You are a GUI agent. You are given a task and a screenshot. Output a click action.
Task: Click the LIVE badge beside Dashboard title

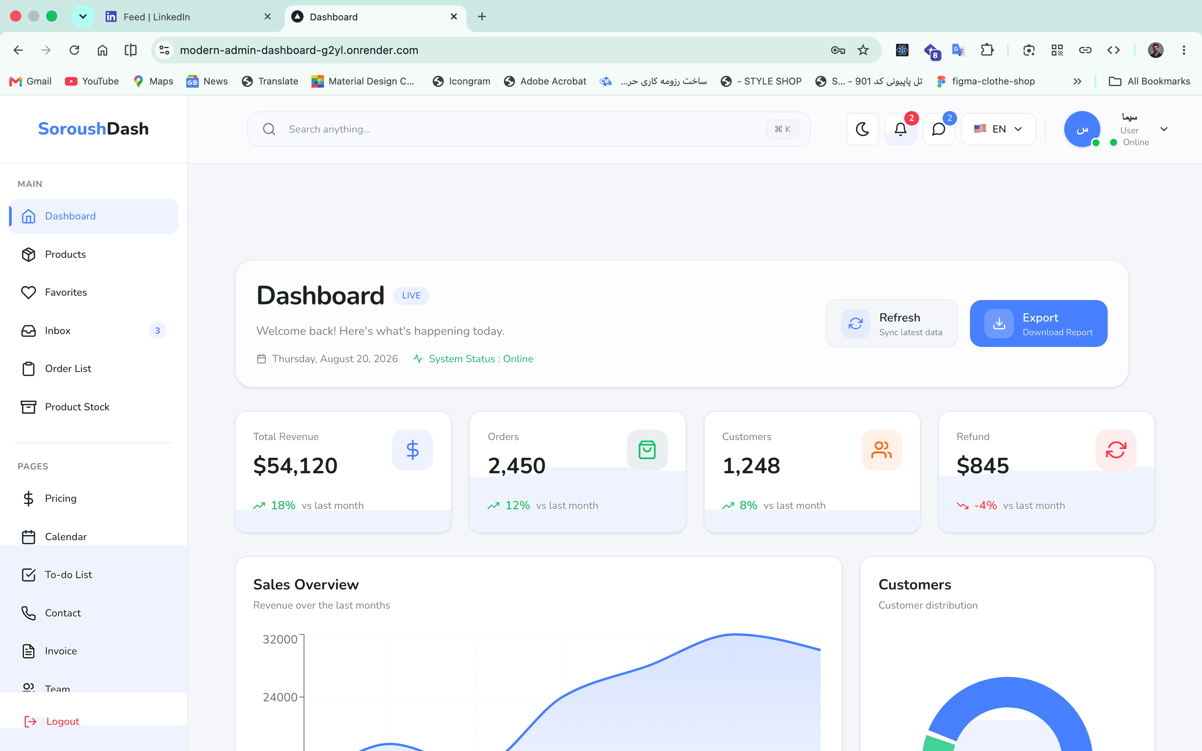(x=411, y=296)
